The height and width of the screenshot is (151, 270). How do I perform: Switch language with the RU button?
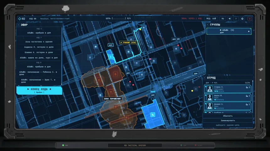(x=223, y=19)
